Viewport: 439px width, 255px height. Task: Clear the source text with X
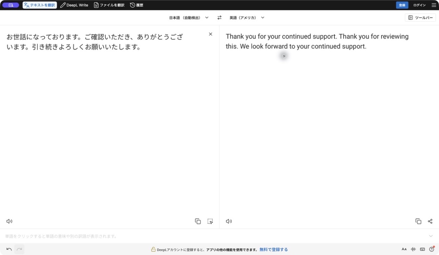211,34
